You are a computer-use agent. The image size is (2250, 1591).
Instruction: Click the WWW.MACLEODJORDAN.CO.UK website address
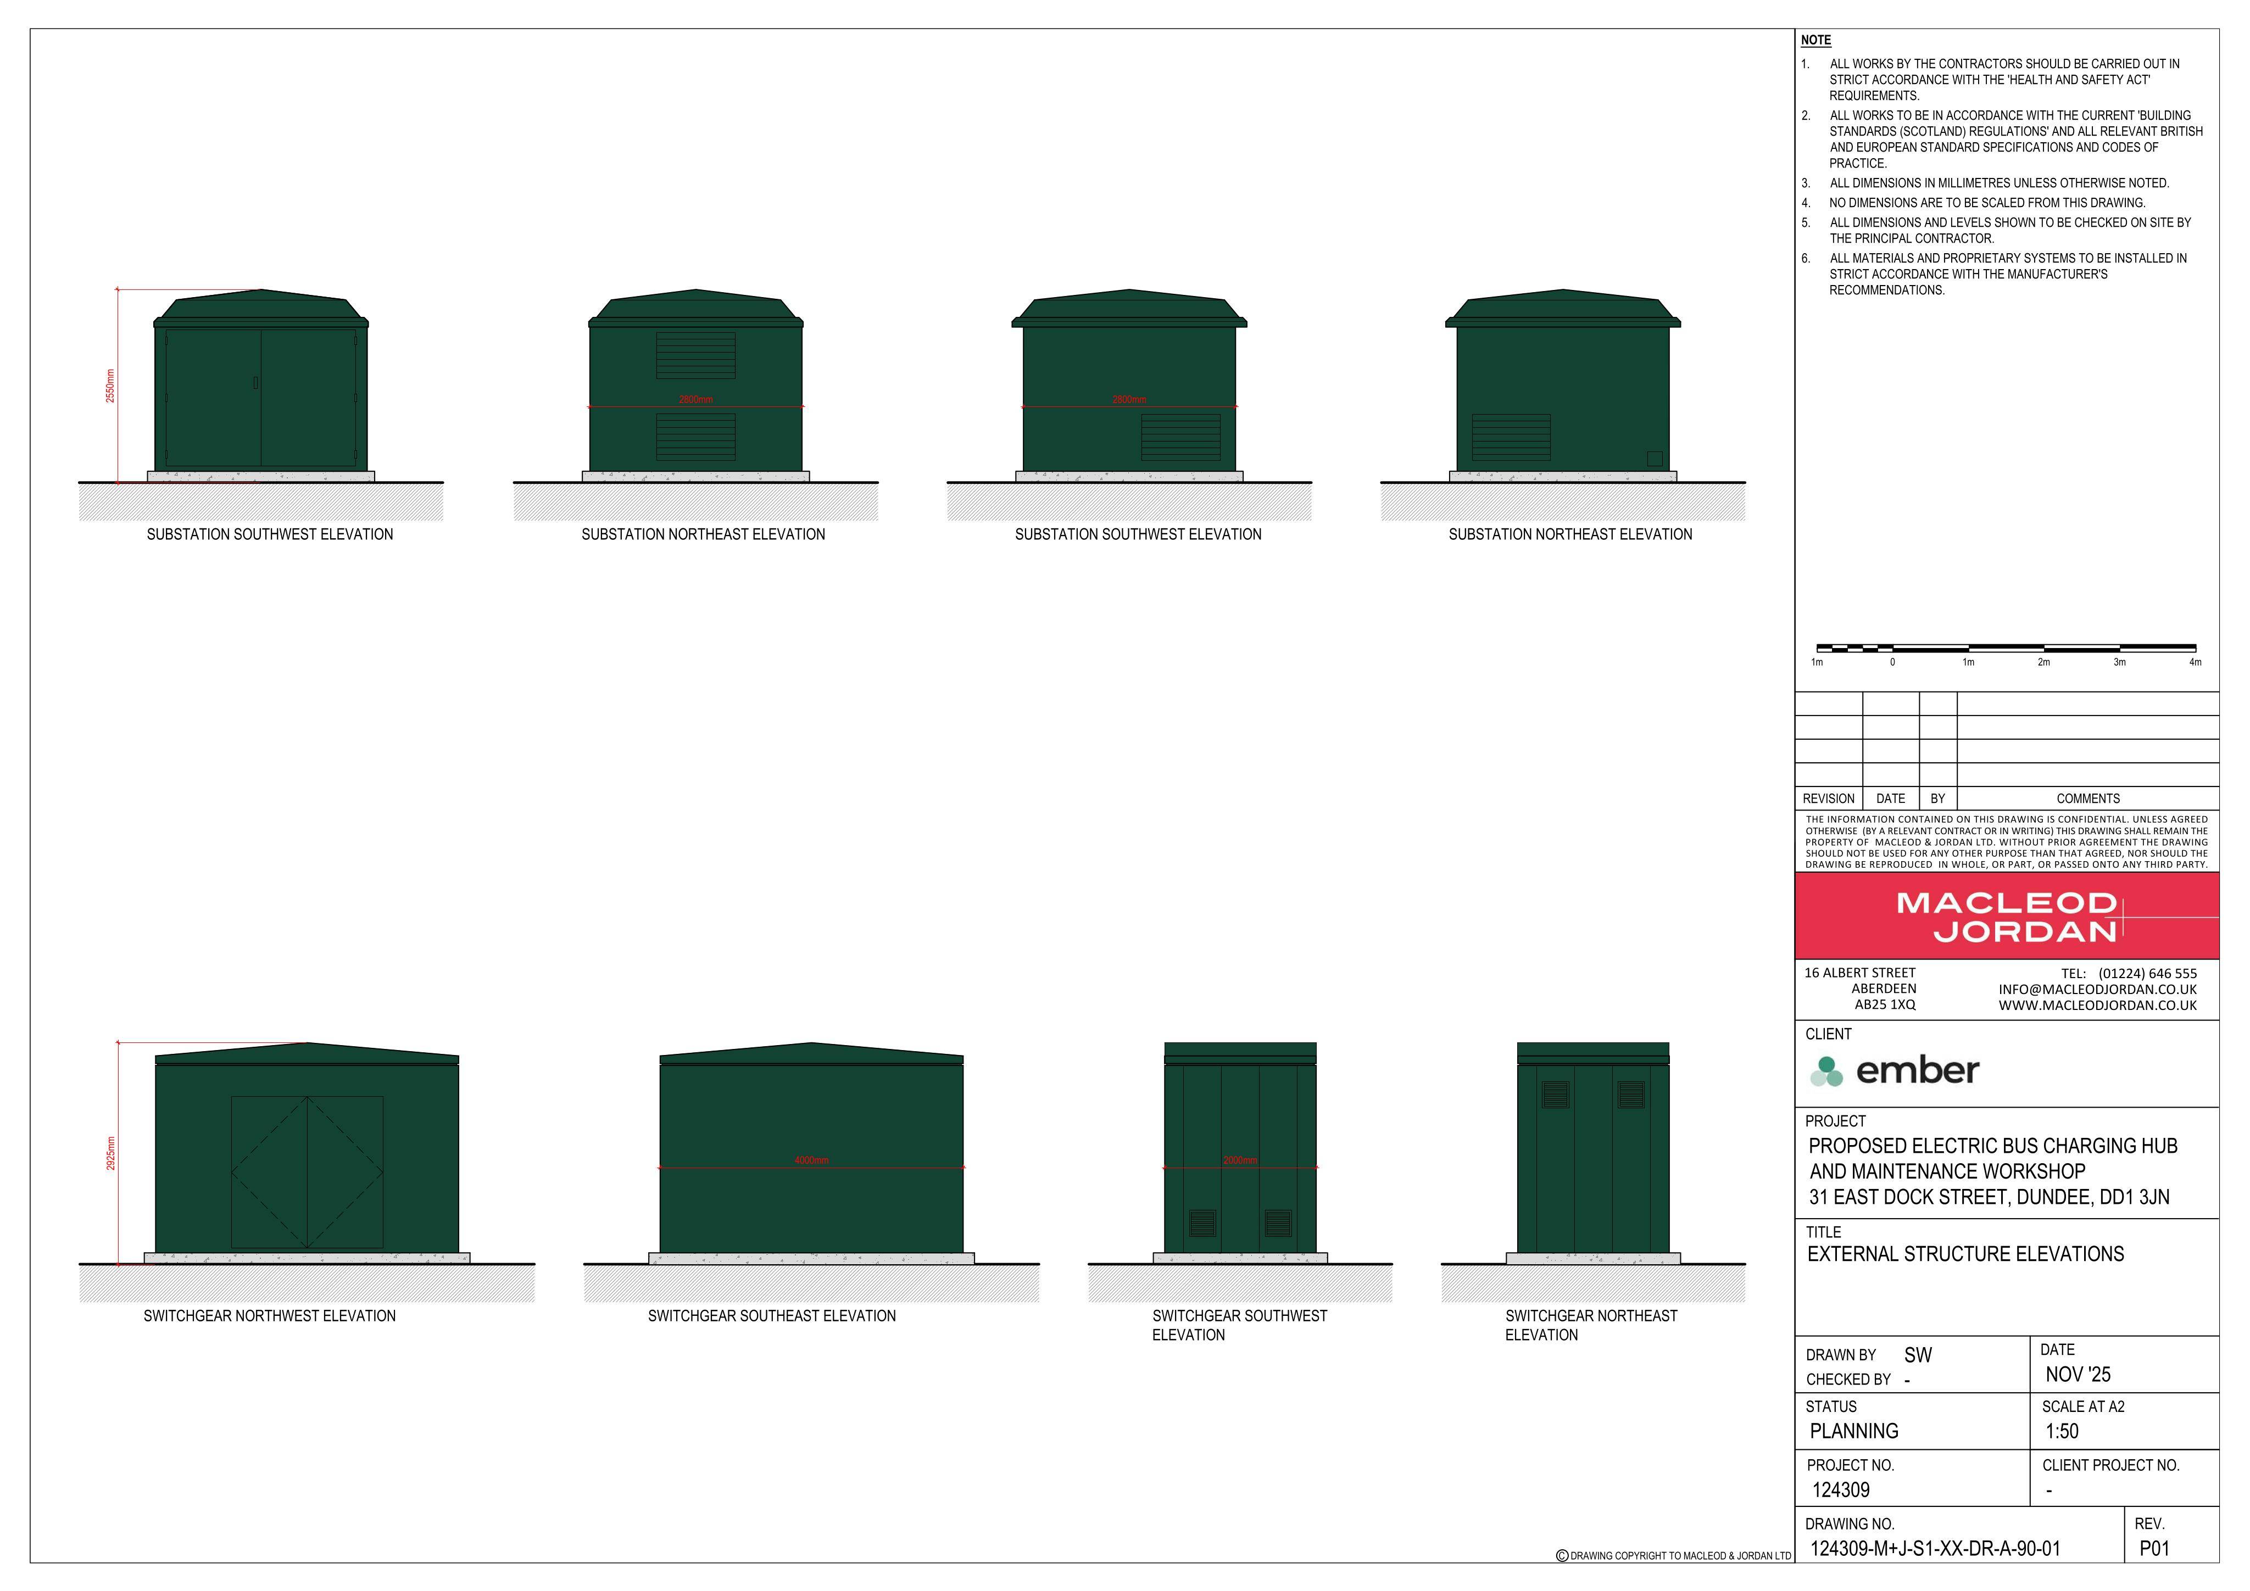(2098, 1005)
